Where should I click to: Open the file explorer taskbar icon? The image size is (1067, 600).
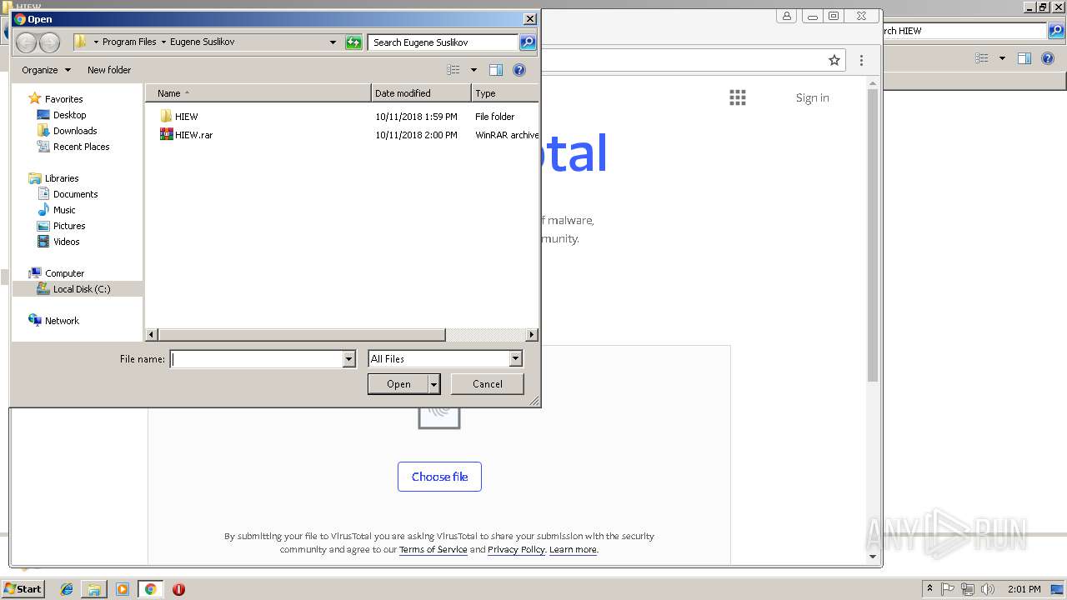click(x=94, y=589)
